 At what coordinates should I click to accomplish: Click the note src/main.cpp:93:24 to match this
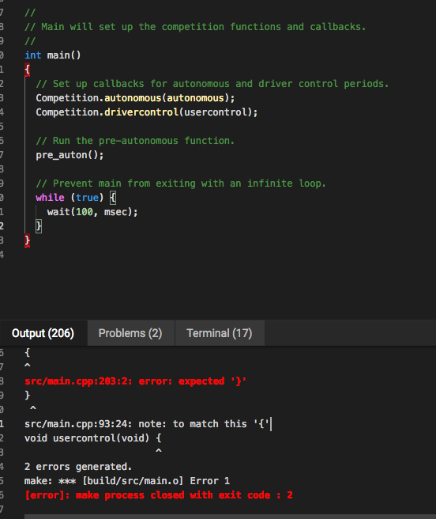pyautogui.click(x=147, y=424)
